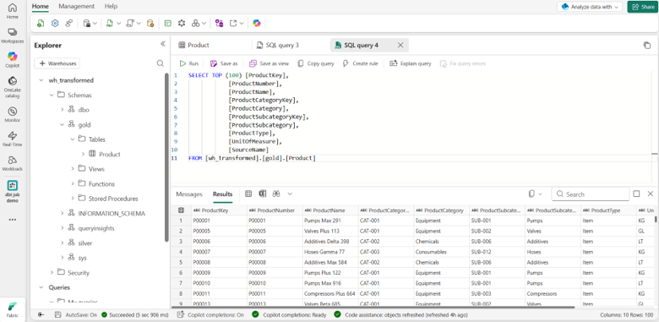Click the results horizontal scrollbar
This screenshot has height=322, width=659.
[x=373, y=308]
